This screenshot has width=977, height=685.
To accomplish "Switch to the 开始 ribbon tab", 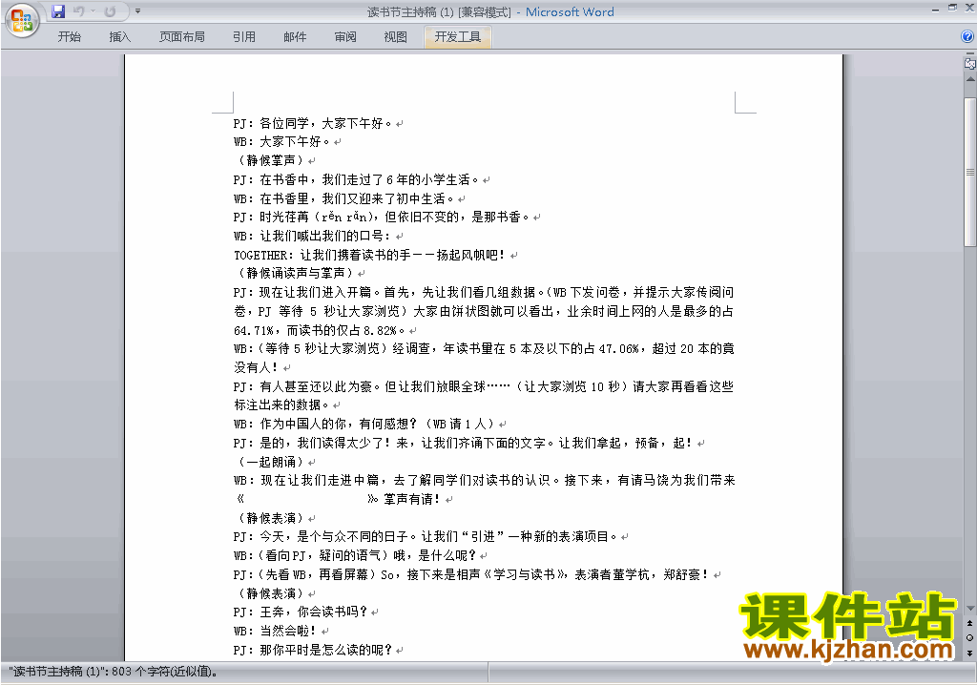I will 69,37.
